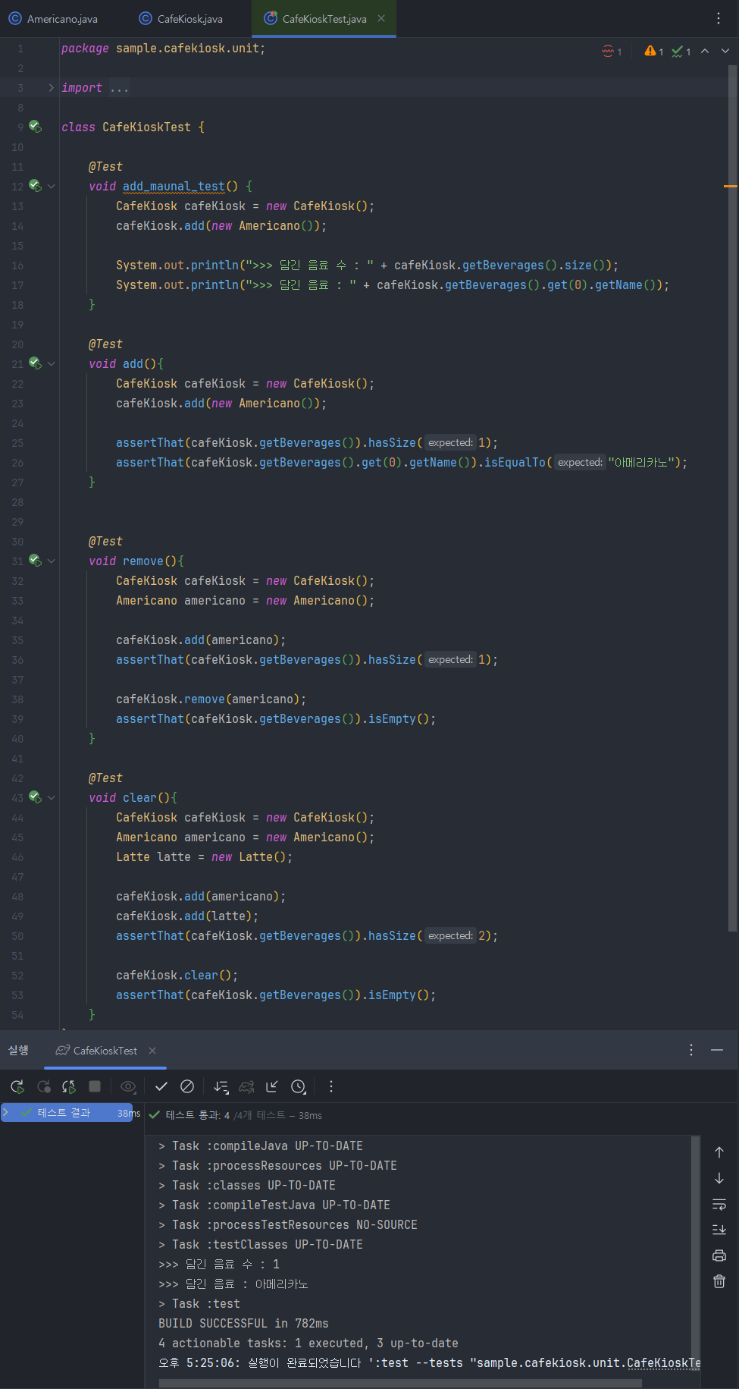
Task: Close the CafeKioskTest run tab
Action: point(152,1051)
